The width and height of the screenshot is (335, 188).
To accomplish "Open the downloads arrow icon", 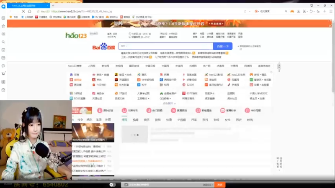I will coord(298,11).
